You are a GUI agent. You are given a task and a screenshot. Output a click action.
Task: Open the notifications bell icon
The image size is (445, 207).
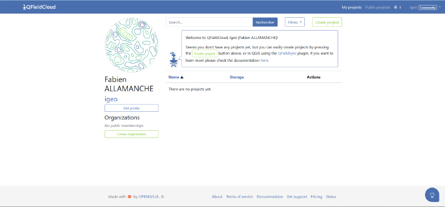pos(395,7)
